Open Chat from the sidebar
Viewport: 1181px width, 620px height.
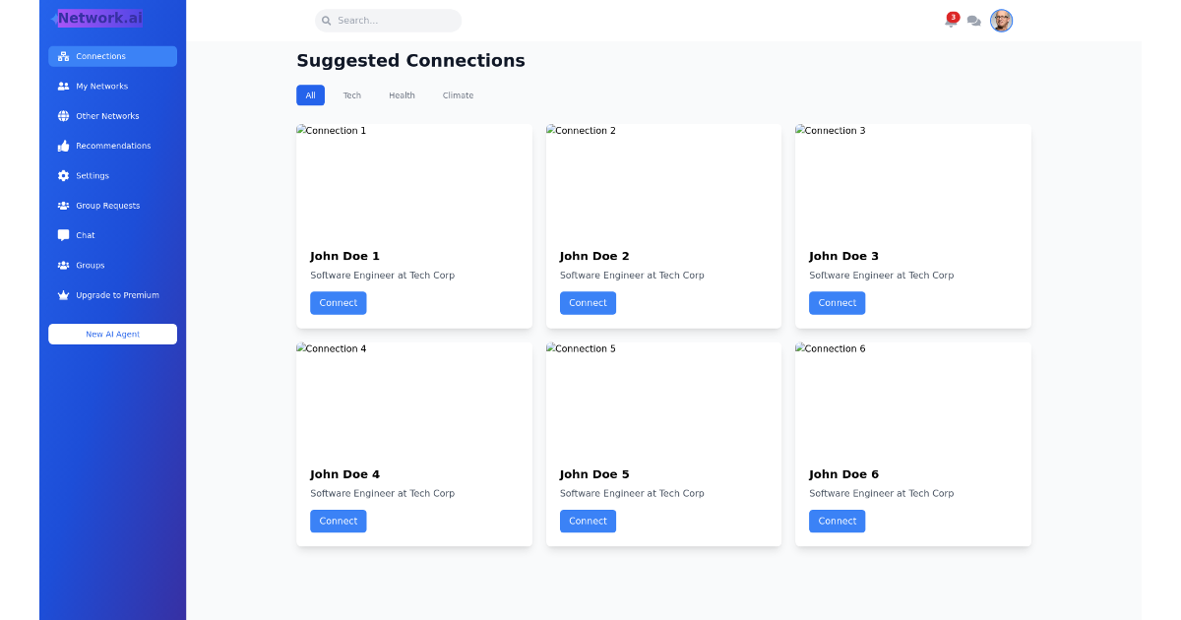click(112, 235)
